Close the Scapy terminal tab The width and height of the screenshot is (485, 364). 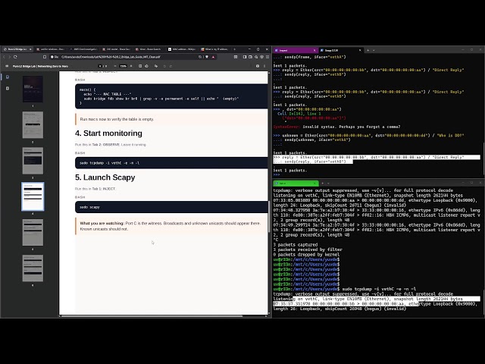360,50
